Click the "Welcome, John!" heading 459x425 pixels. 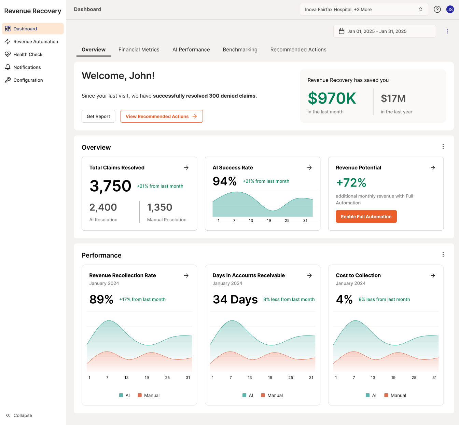(x=118, y=76)
